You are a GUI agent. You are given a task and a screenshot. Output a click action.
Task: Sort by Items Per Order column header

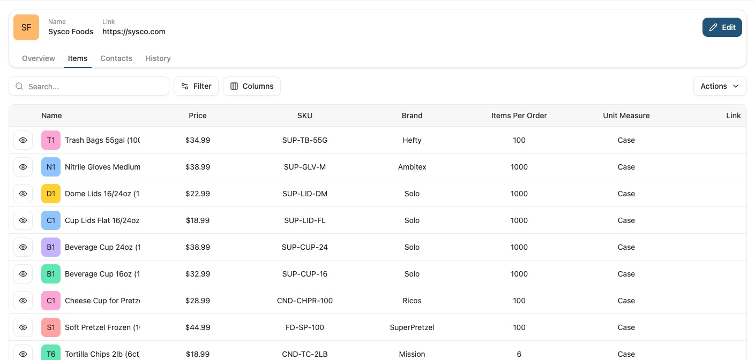coord(519,116)
